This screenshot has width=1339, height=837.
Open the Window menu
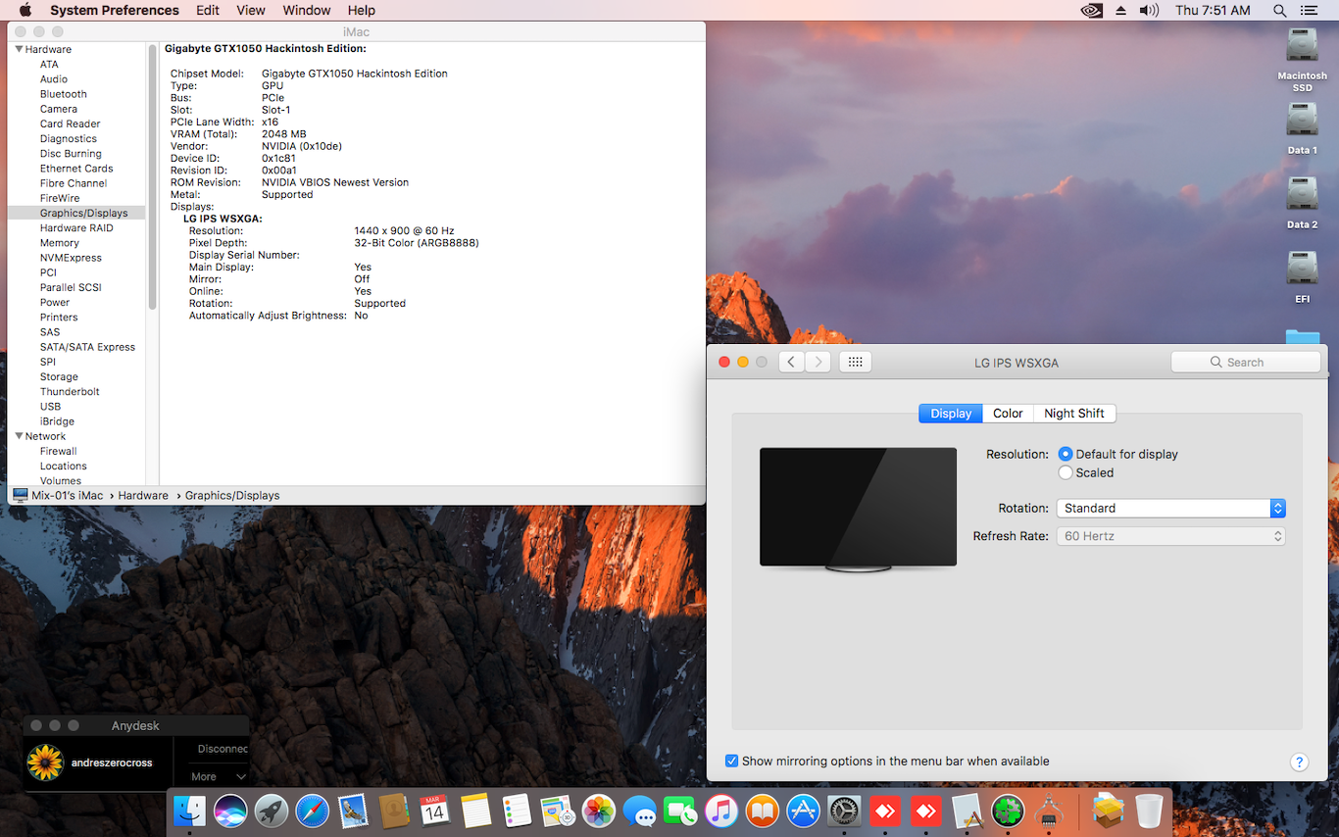[307, 11]
